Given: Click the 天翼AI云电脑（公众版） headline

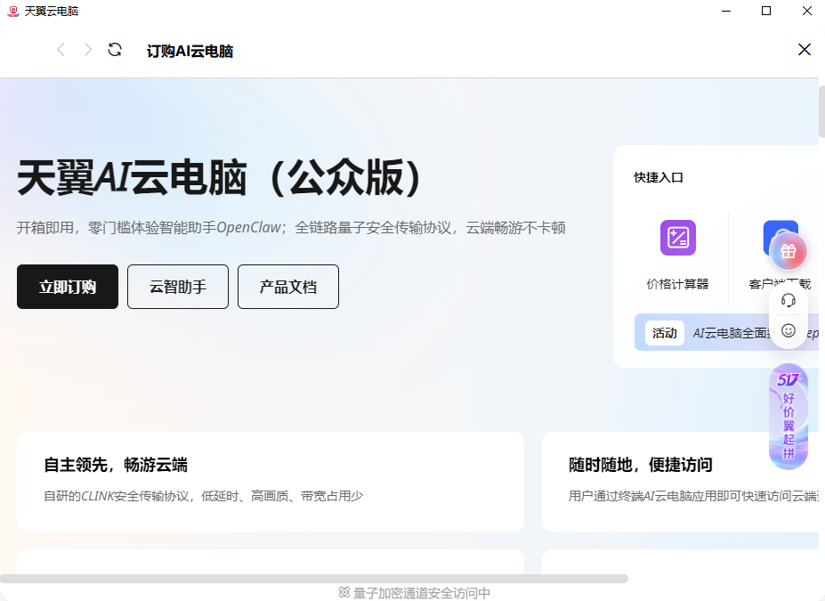Looking at the screenshot, I should tap(219, 177).
